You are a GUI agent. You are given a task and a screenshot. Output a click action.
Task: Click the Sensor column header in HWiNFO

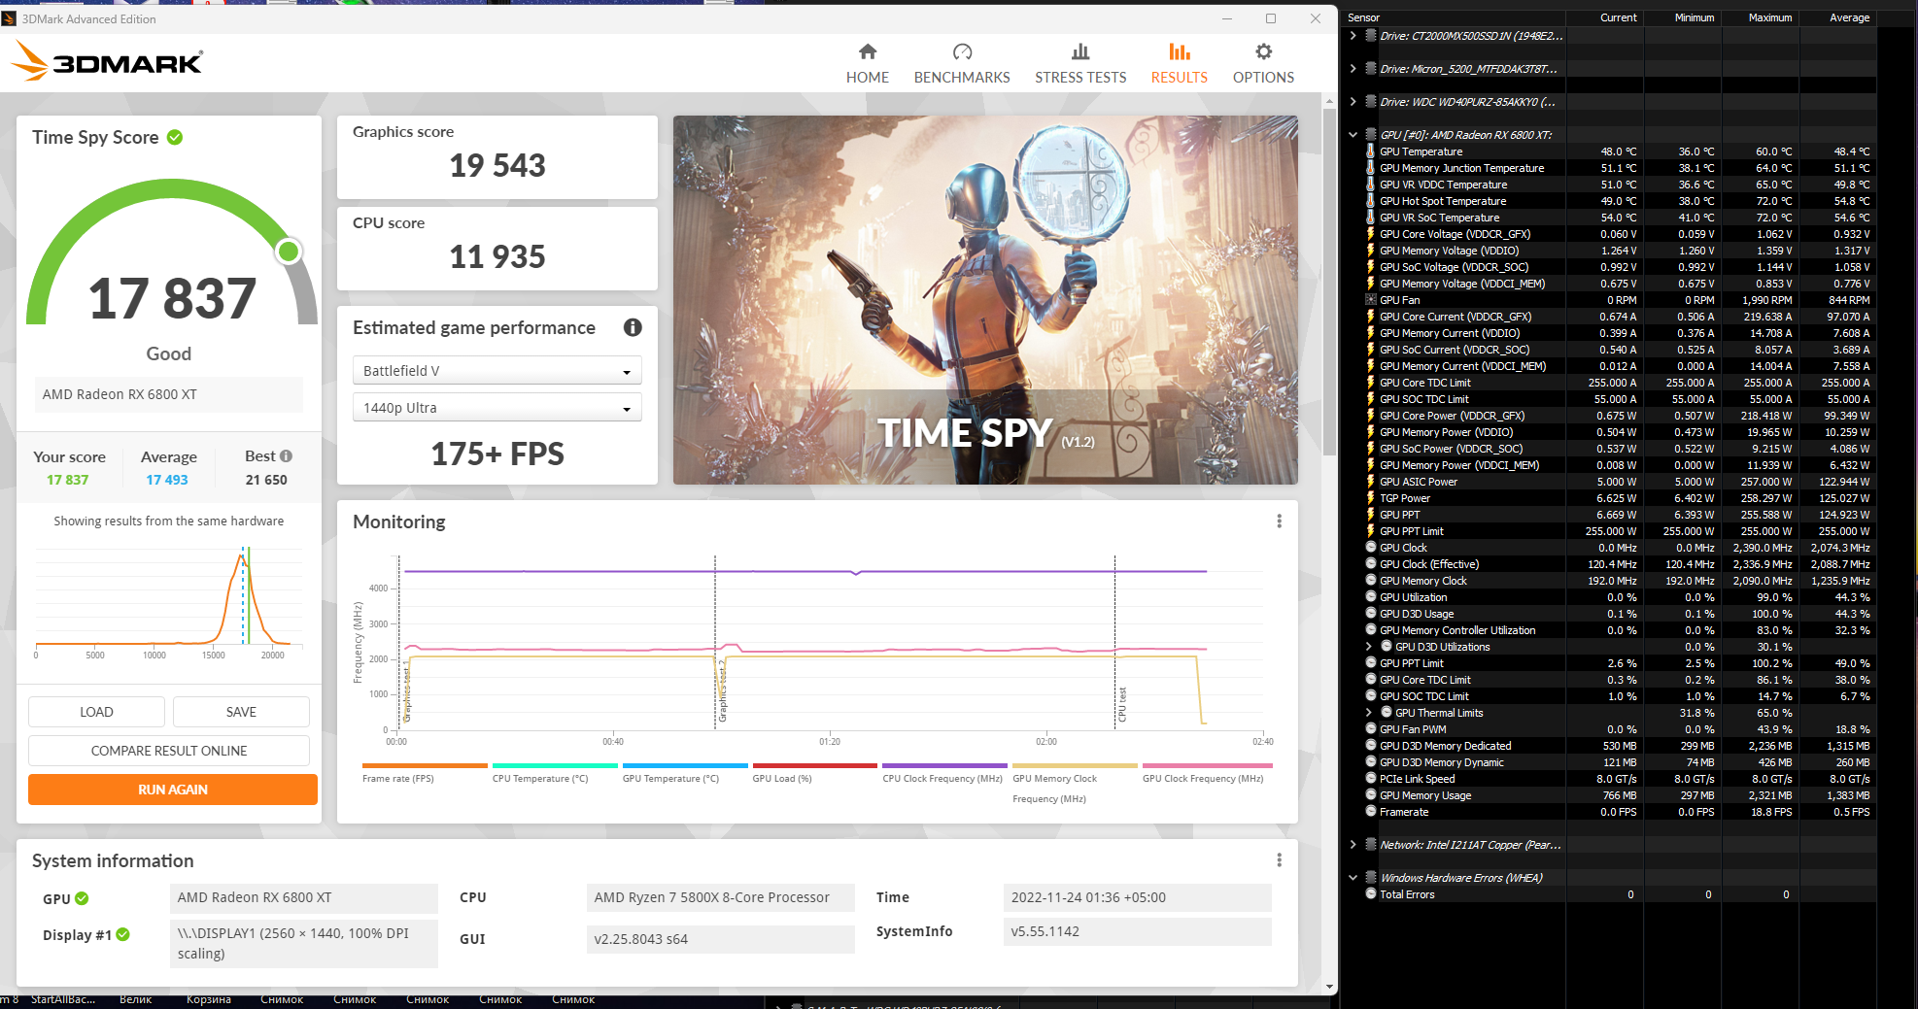[1363, 17]
